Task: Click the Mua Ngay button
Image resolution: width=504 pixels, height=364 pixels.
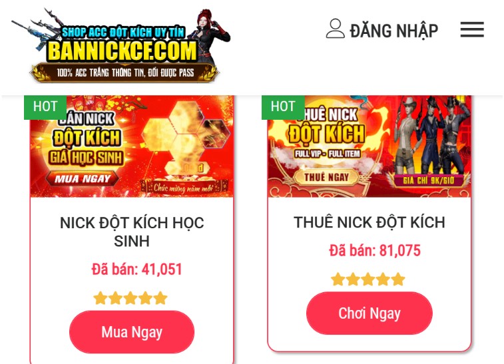Action: (132, 332)
